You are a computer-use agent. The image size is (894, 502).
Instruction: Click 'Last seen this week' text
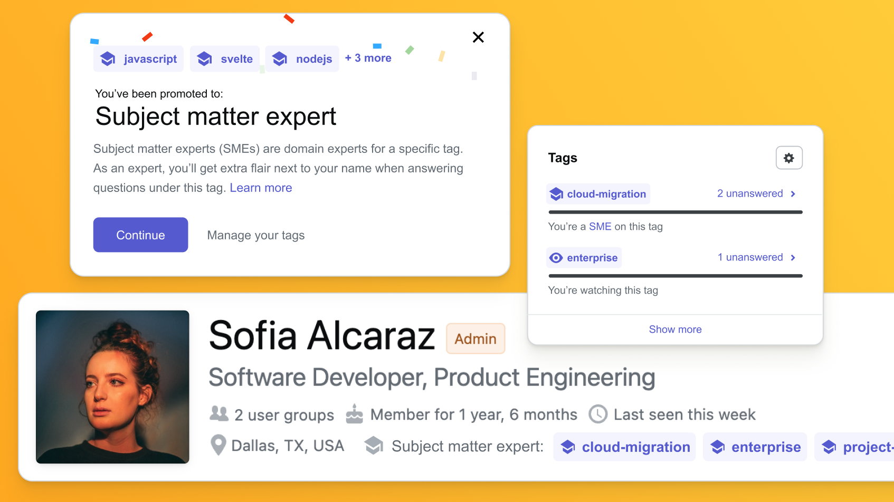[684, 414]
